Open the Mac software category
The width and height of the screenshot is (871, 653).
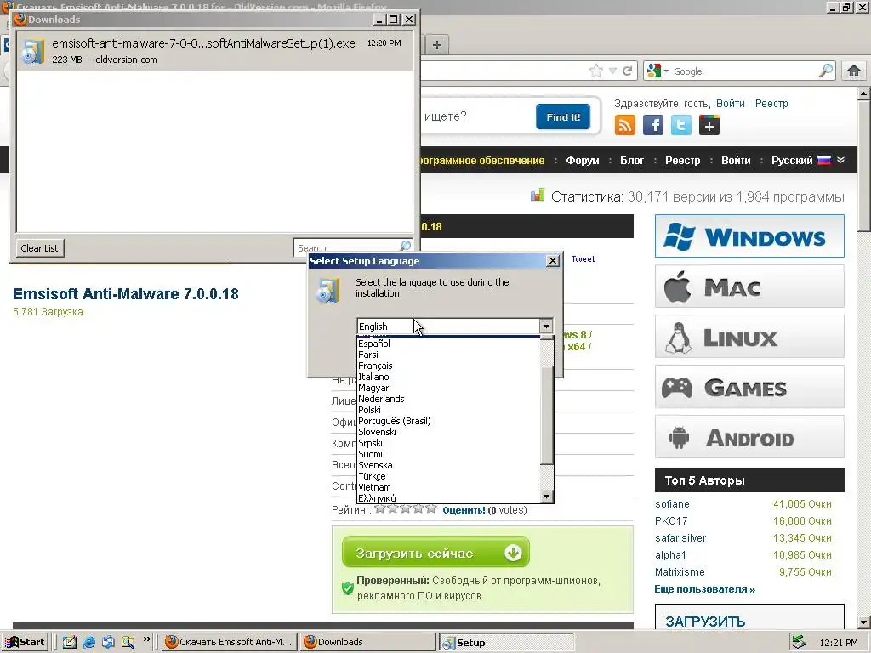click(749, 287)
